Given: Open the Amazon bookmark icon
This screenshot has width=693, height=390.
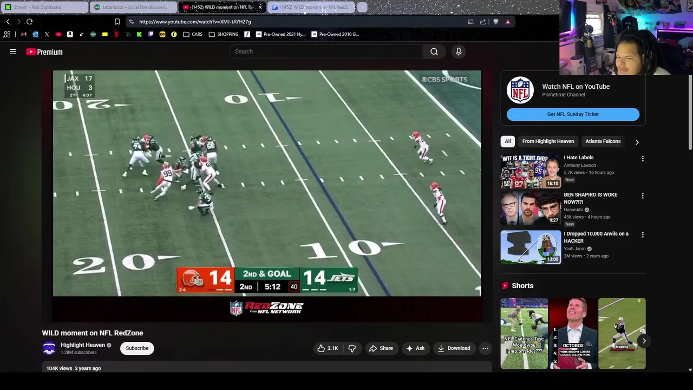Looking at the screenshot, I should pyautogui.click(x=70, y=34).
